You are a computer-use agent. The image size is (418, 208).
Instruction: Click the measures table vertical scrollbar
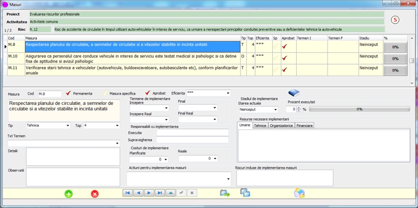pyautogui.click(x=412, y=61)
